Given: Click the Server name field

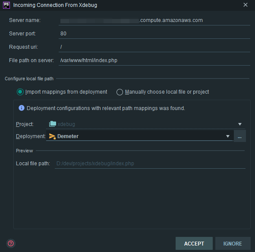Looking at the screenshot, I should (x=154, y=20).
